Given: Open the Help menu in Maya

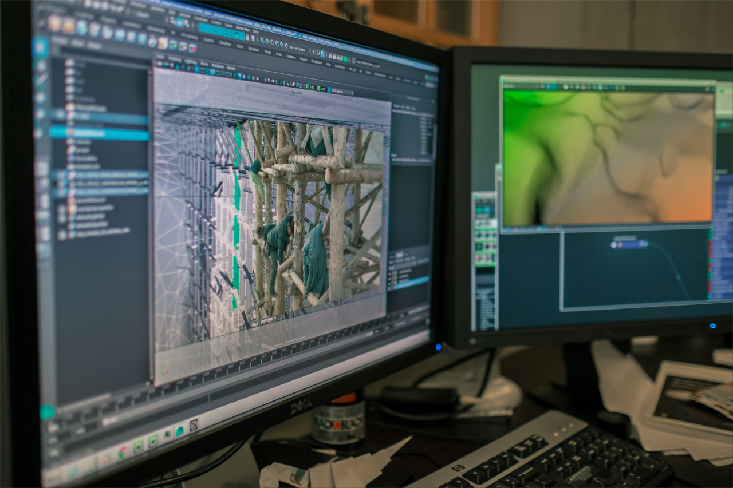Looking at the screenshot, I should (255, 31).
